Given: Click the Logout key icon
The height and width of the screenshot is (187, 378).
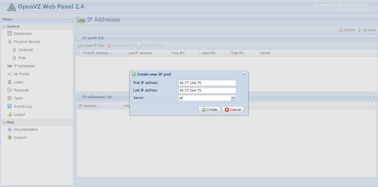Looking at the screenshot, I should pyautogui.click(x=10, y=115).
